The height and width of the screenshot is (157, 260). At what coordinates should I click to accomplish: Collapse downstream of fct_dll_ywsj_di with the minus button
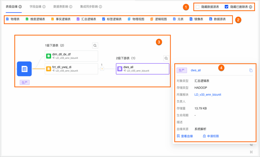102,69
